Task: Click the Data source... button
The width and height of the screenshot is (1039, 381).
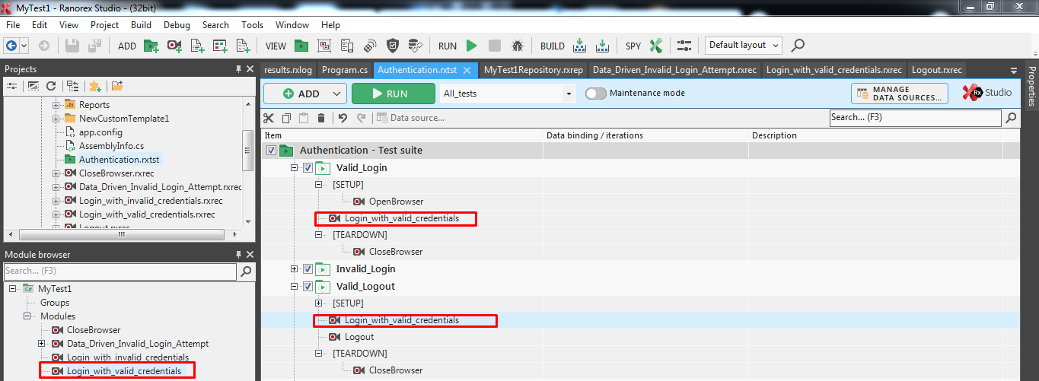Action: [x=411, y=118]
